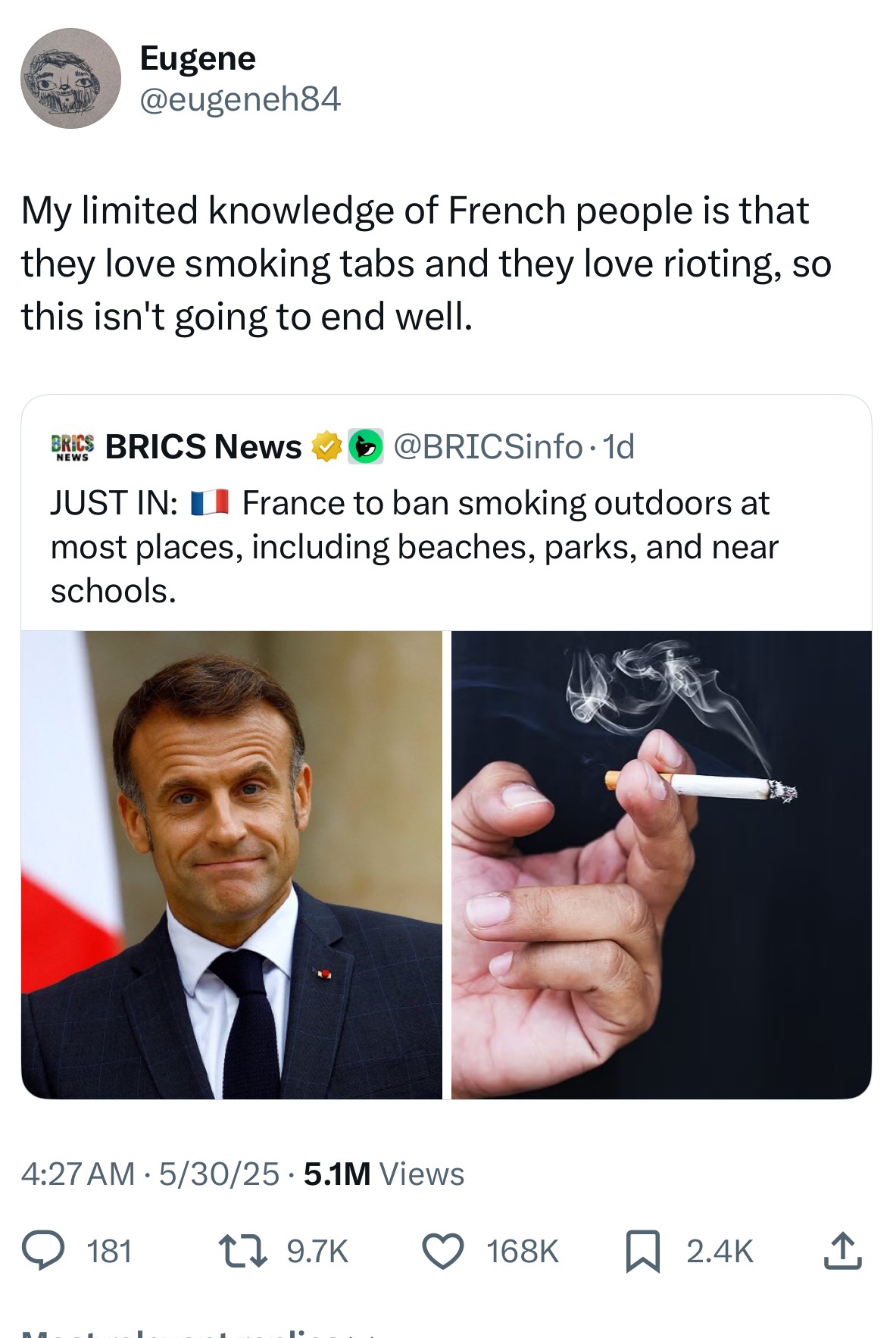Like the post with the heart icon

click(x=442, y=1250)
